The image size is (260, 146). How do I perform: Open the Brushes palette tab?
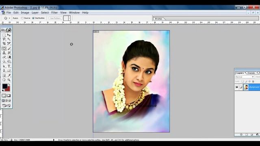point(159,19)
